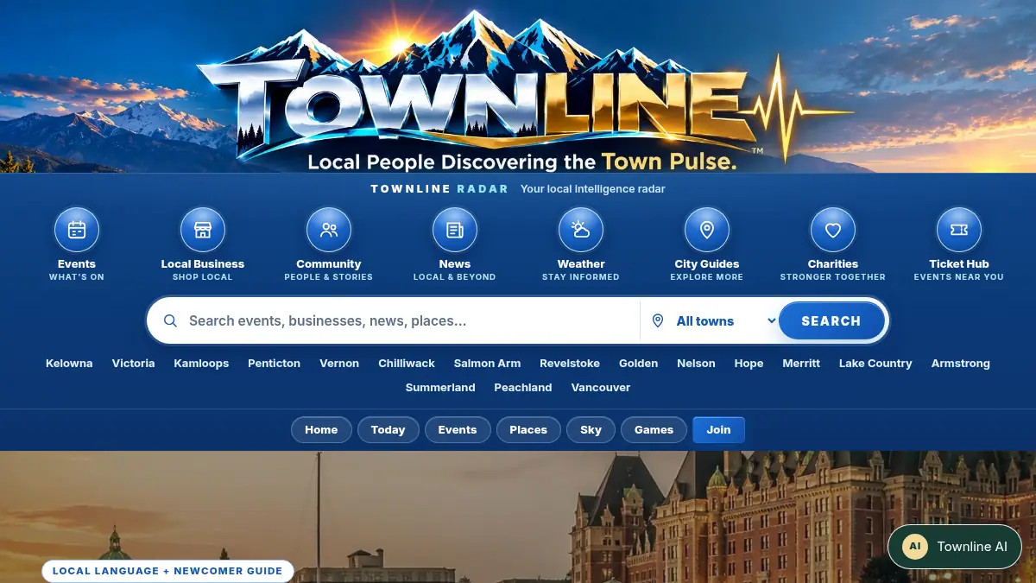Open the Events calendar icon
This screenshot has height=583, width=1036.
tap(77, 230)
